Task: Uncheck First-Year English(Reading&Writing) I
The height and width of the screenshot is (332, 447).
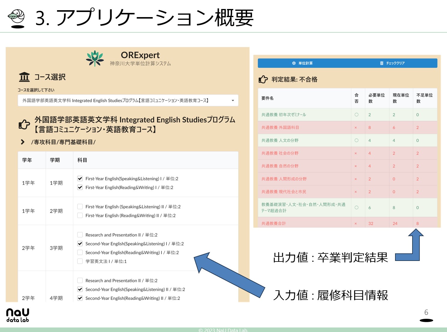Action: (80, 187)
